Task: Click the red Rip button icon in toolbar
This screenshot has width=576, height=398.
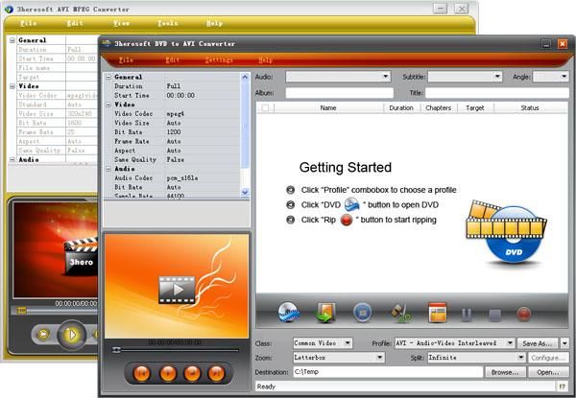Action: coord(524,314)
